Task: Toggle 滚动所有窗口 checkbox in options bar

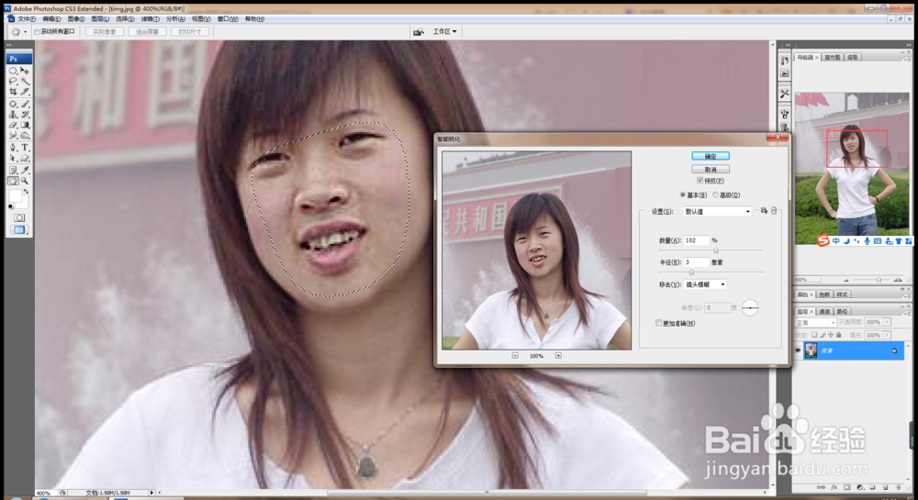Action: (x=37, y=31)
